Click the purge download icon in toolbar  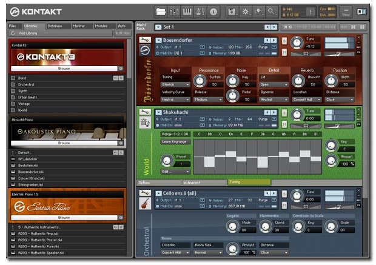[258, 12]
